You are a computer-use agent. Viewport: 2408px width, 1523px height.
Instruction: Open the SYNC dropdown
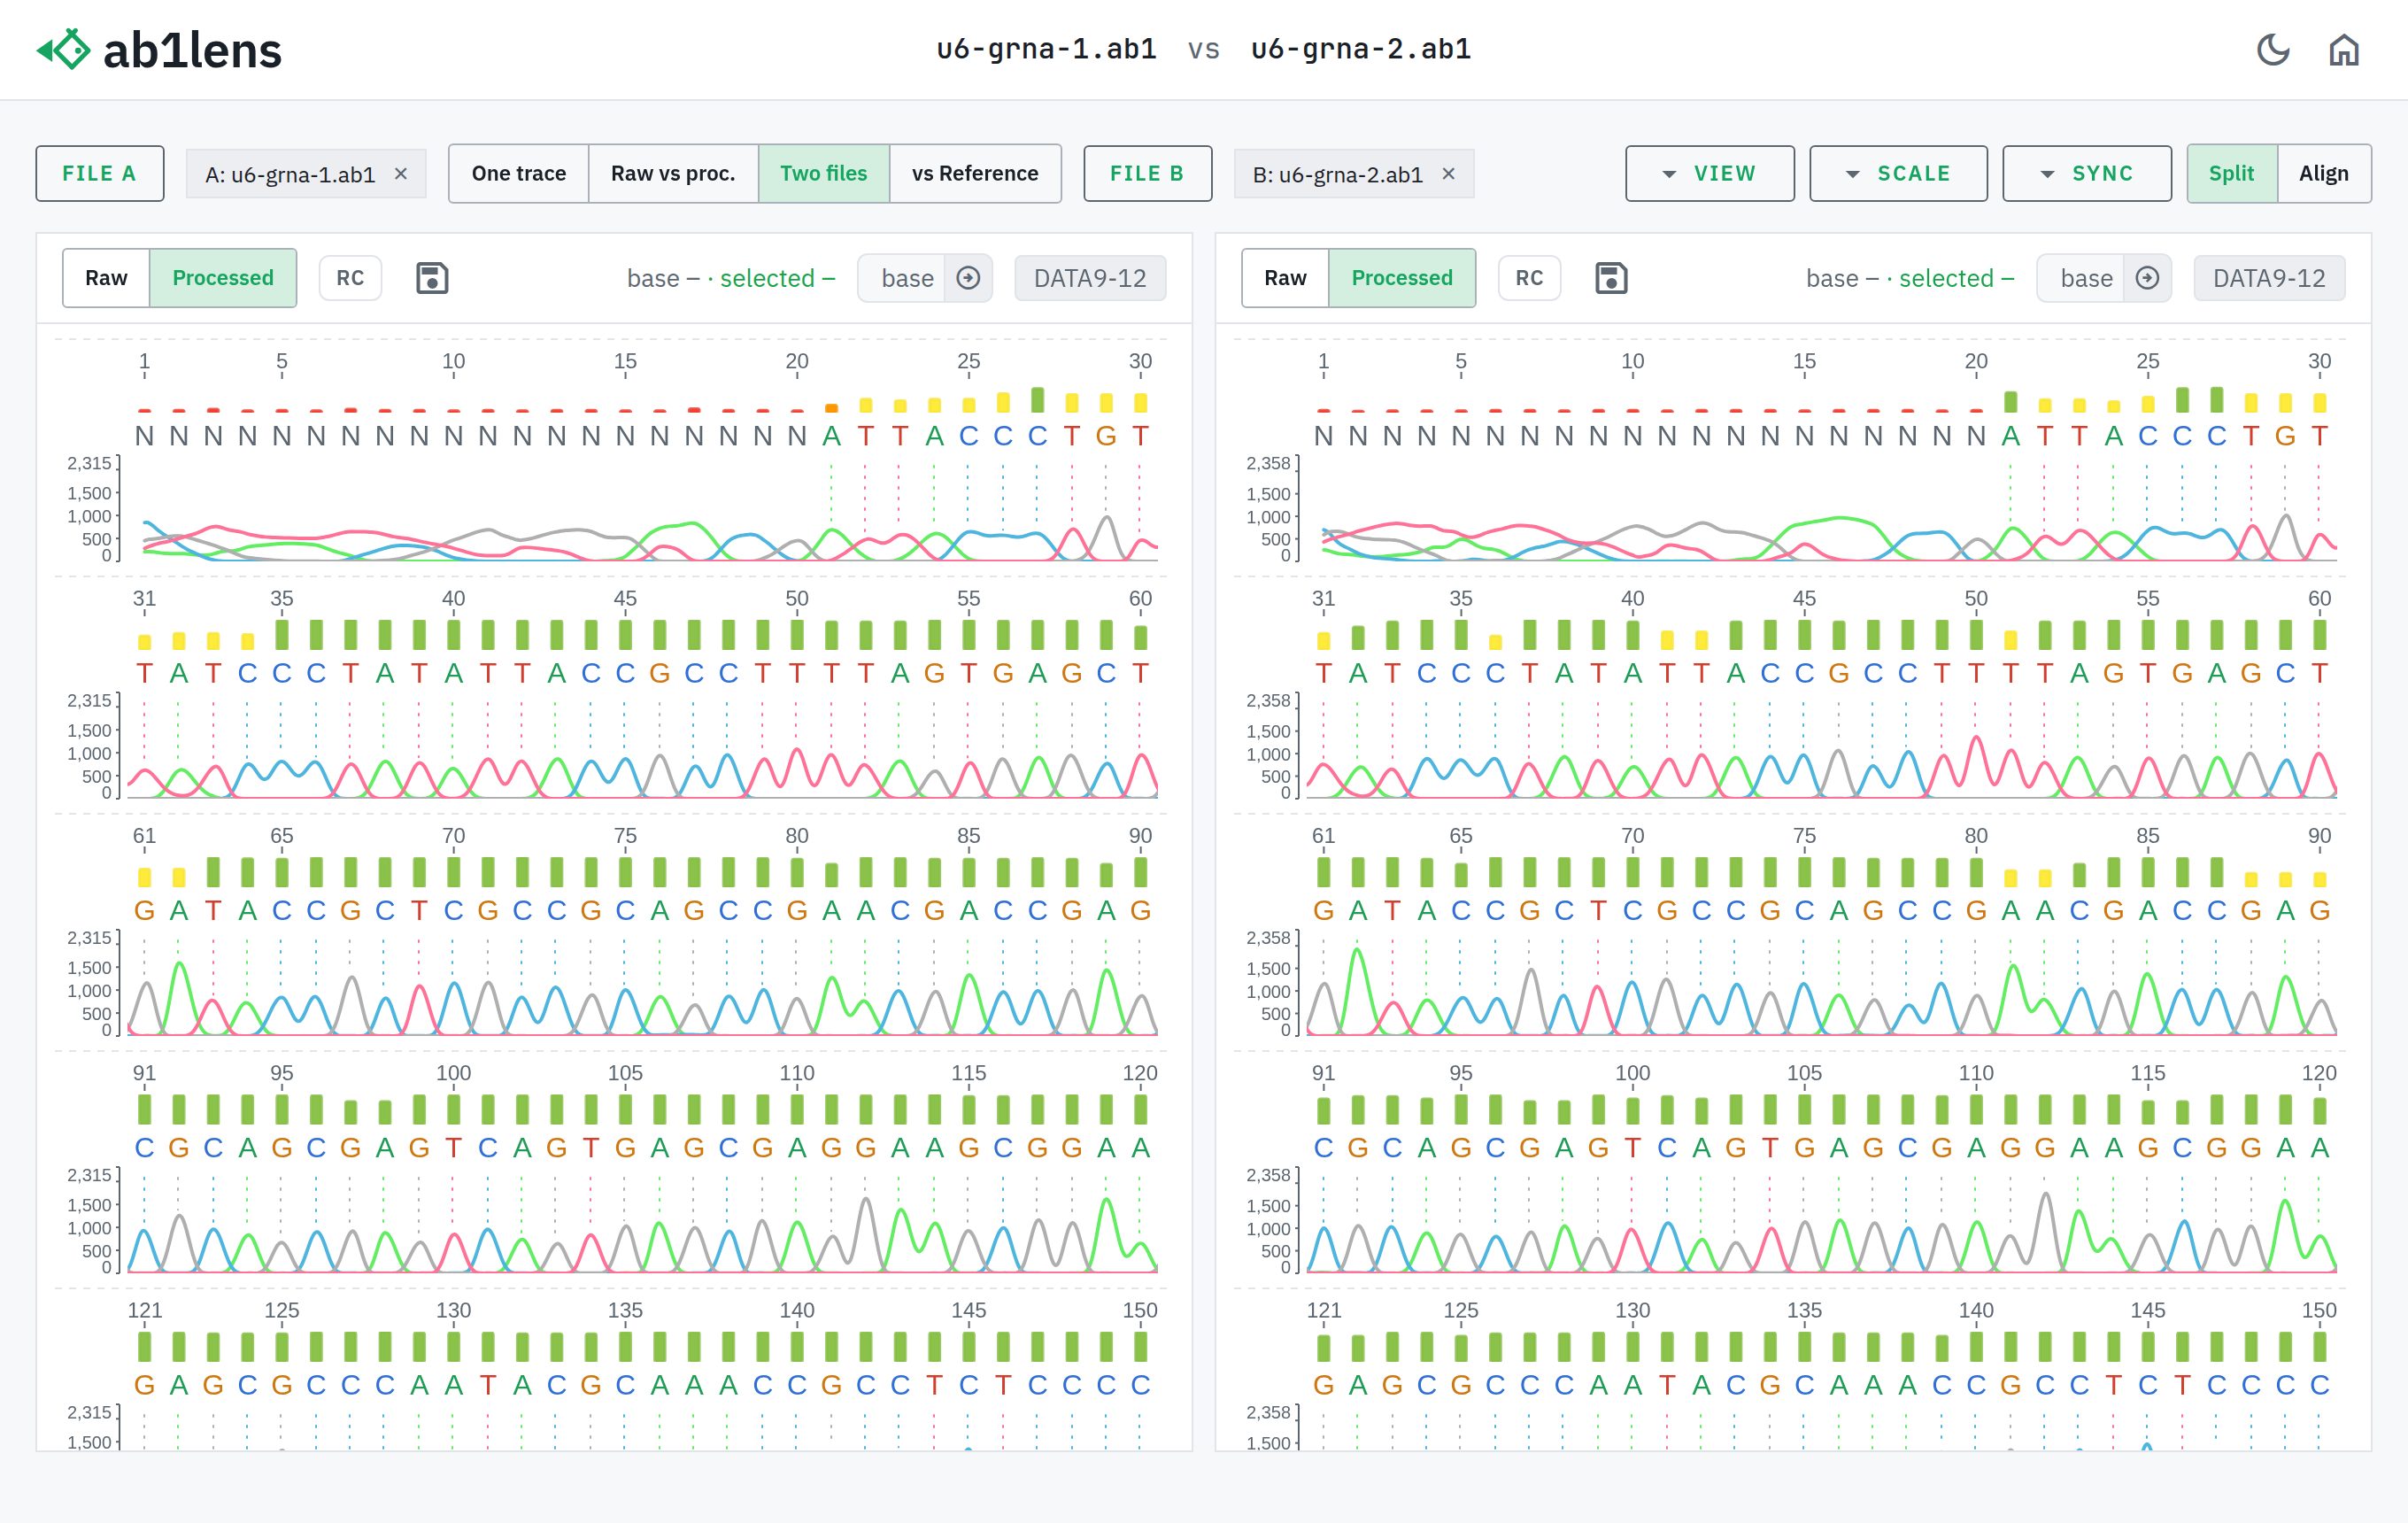2087,174
